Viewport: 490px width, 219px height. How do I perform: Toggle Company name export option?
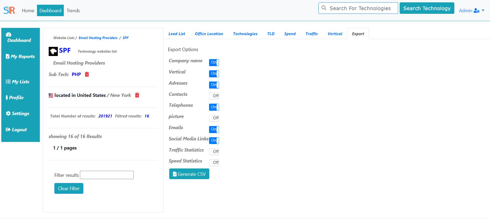pos(214,62)
